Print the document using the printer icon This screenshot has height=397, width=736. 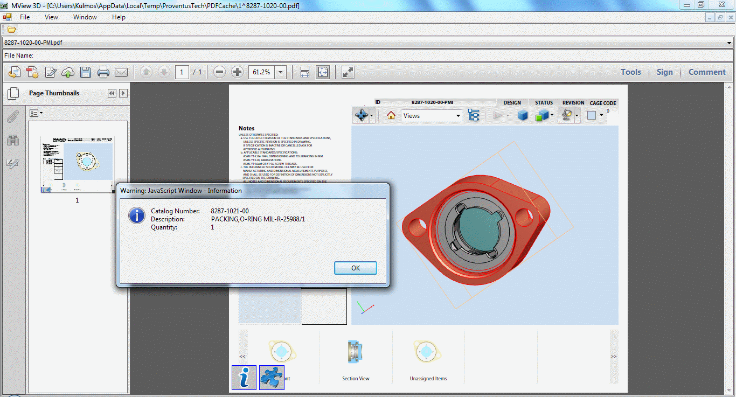pyautogui.click(x=103, y=72)
